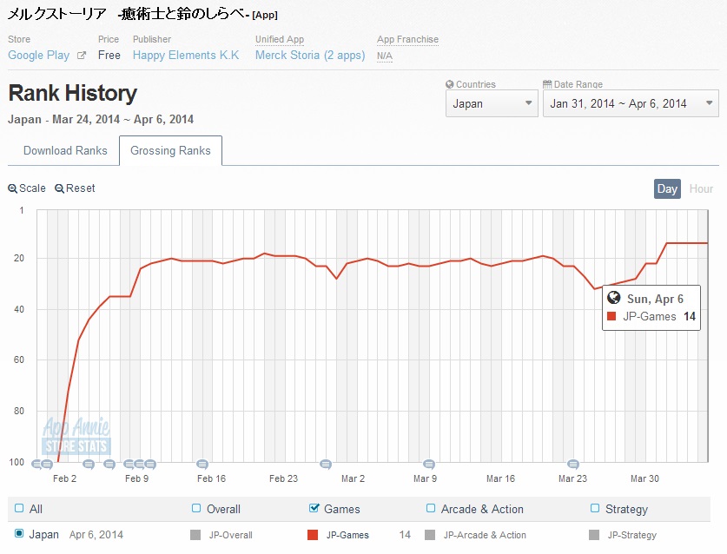Click the Scale magnifier icon
Viewport: 727px width, 554px height.
click(12, 188)
